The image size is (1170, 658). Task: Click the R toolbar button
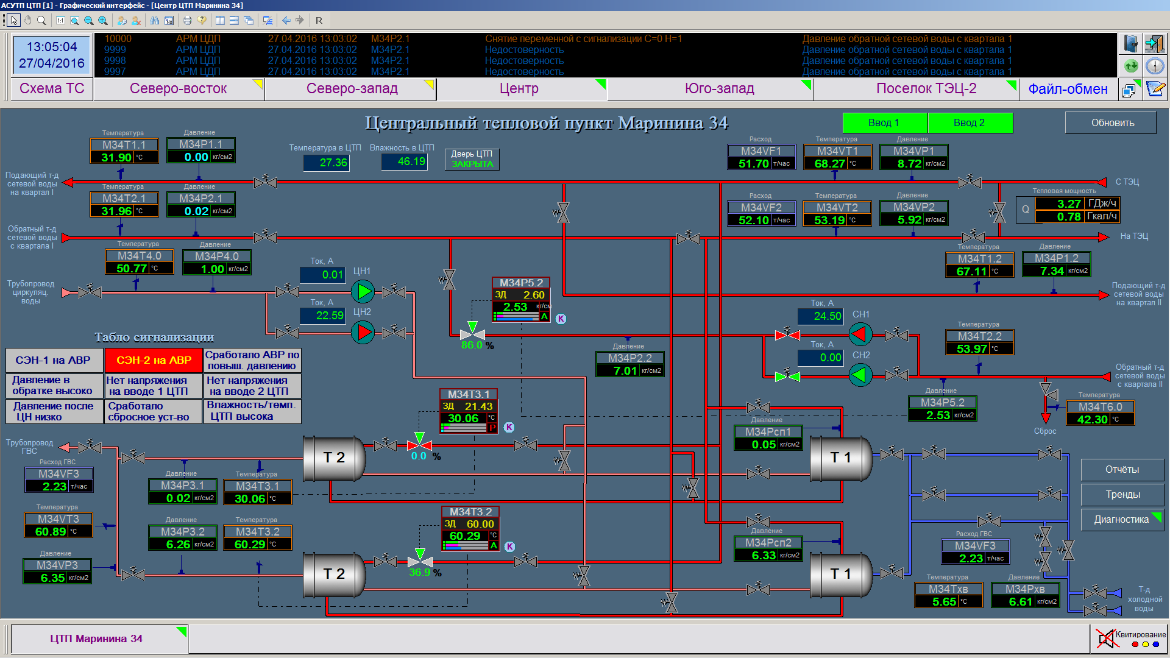tap(319, 20)
